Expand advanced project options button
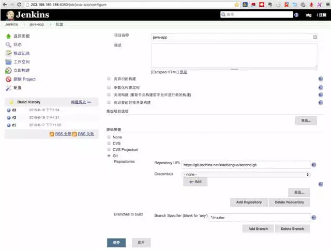The image size is (331, 251). pos(306,120)
